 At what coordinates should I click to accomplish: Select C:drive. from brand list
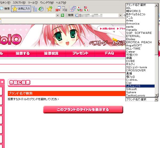[x=140, y=80]
